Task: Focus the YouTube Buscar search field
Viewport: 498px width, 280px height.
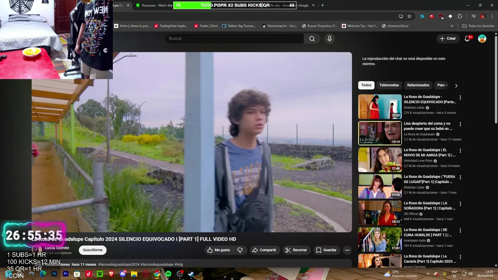Action: point(235,38)
